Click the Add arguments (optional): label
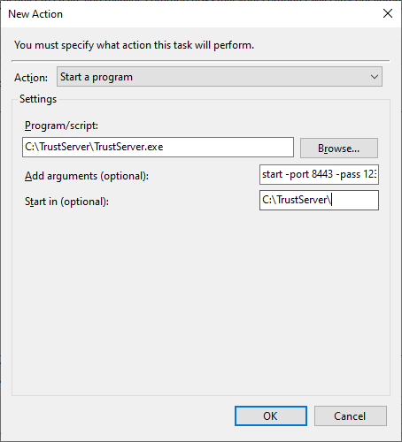 pos(87,176)
